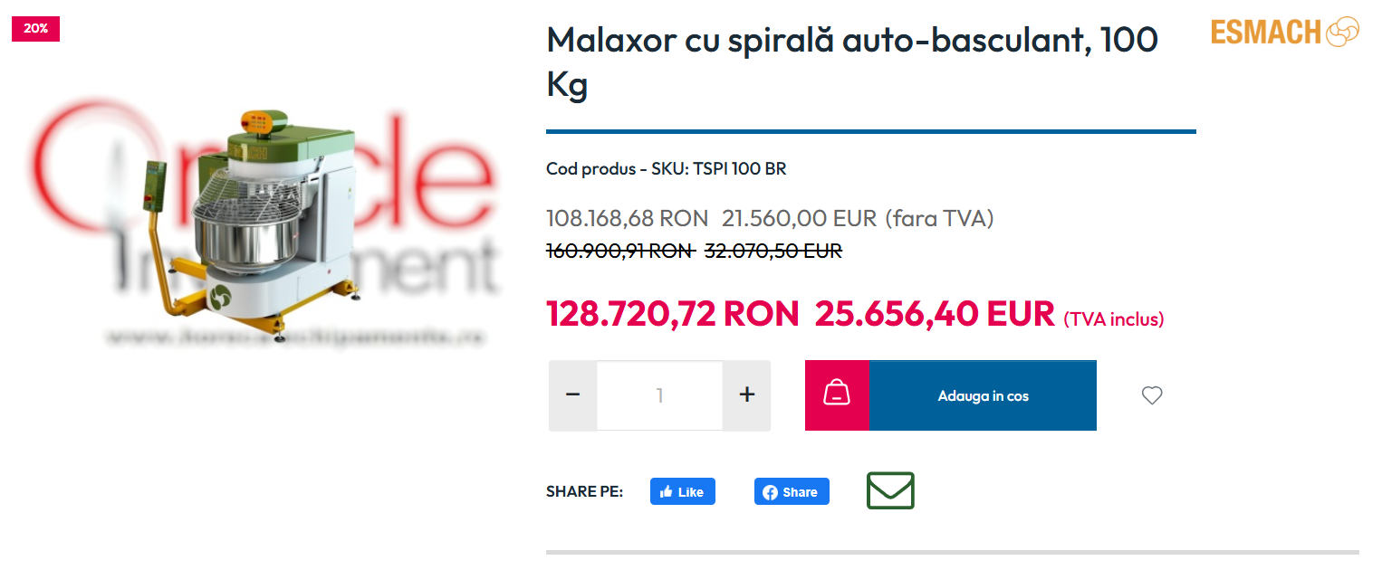Click the shopping bag icon
This screenshot has width=1382, height=570.
coord(837,395)
